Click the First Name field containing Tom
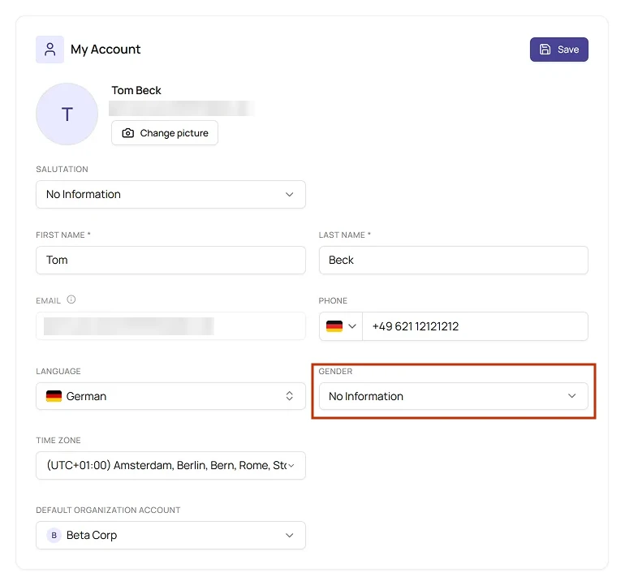625x586 pixels. point(170,260)
